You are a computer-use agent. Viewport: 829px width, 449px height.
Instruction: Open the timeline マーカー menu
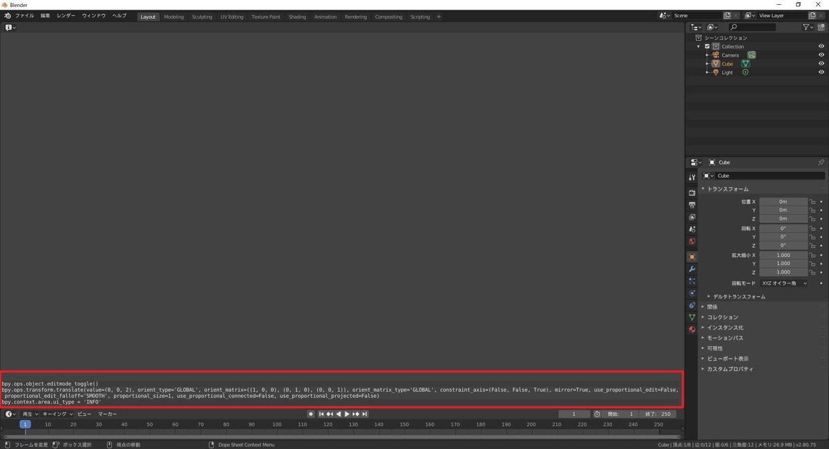pos(107,414)
